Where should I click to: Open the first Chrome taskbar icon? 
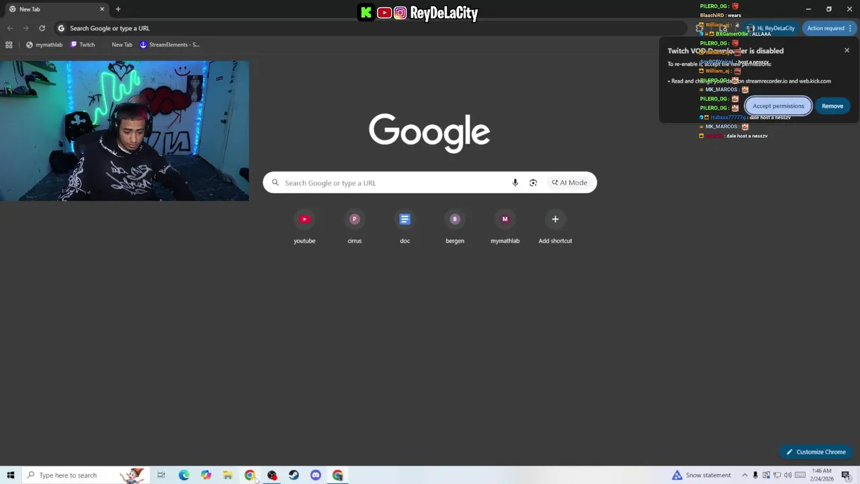click(x=250, y=475)
